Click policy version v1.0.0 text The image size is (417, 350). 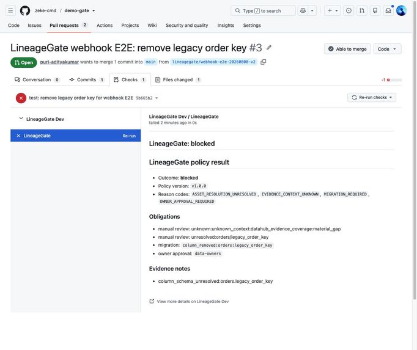(x=199, y=186)
